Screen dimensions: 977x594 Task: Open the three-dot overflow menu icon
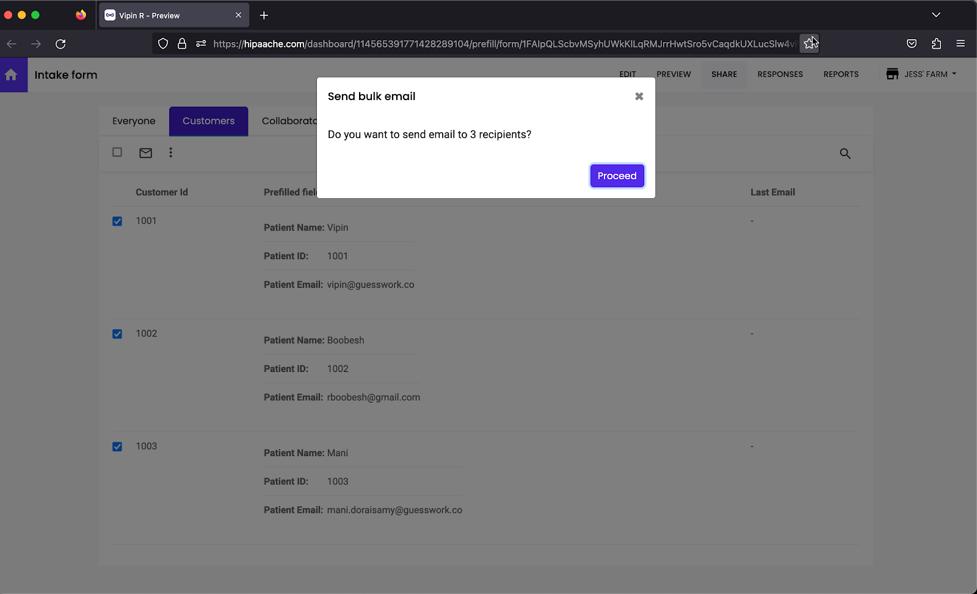click(x=170, y=152)
